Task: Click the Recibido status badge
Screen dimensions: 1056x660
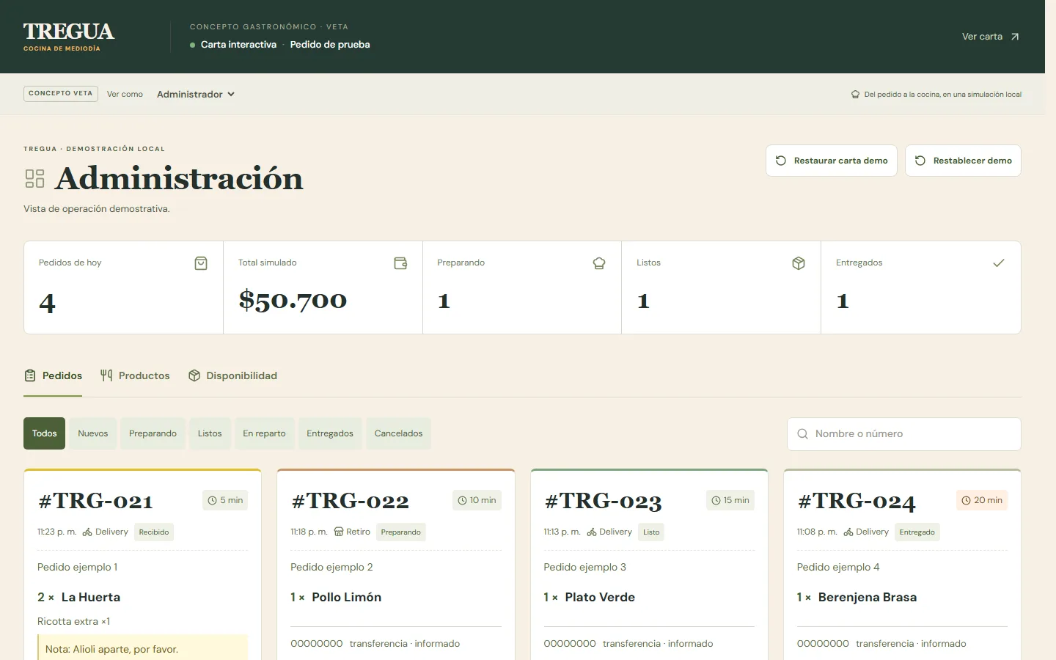Action: 154,532
